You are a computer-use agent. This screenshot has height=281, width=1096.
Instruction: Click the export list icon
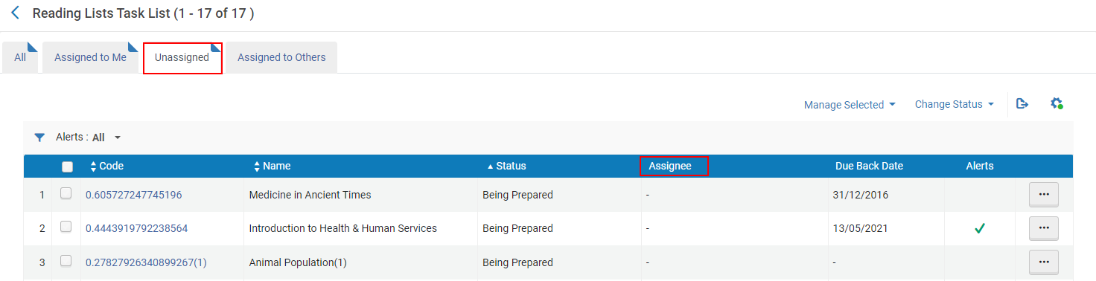(x=1022, y=104)
